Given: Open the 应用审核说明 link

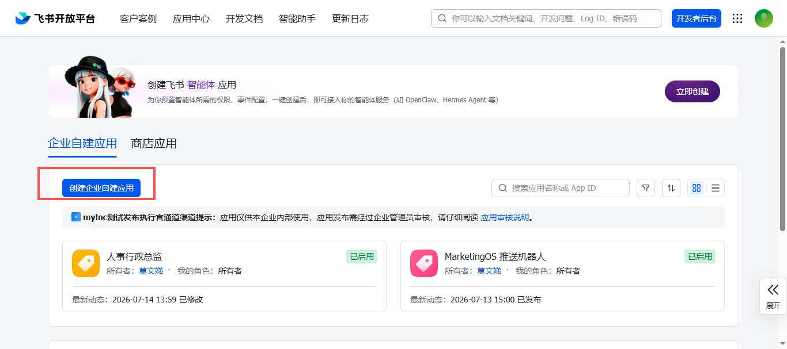Looking at the screenshot, I should pos(505,217).
